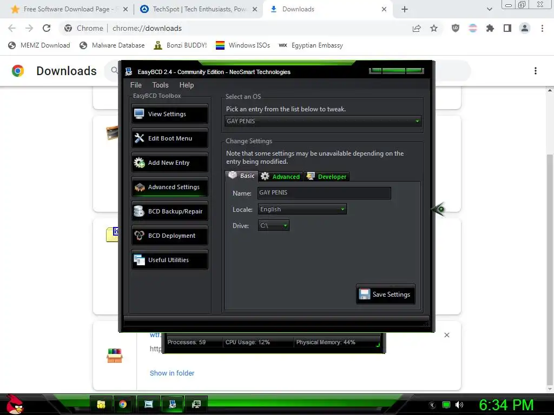Open Useful Utilities section
The width and height of the screenshot is (554, 415).
pyautogui.click(x=170, y=260)
